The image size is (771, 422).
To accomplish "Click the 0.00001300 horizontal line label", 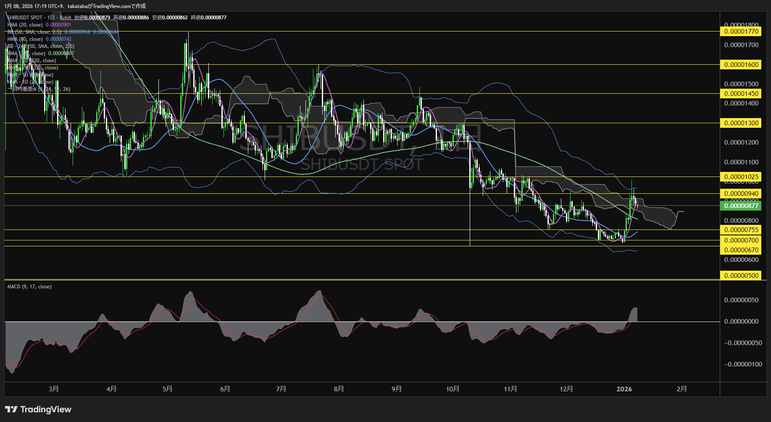I will pyautogui.click(x=742, y=123).
